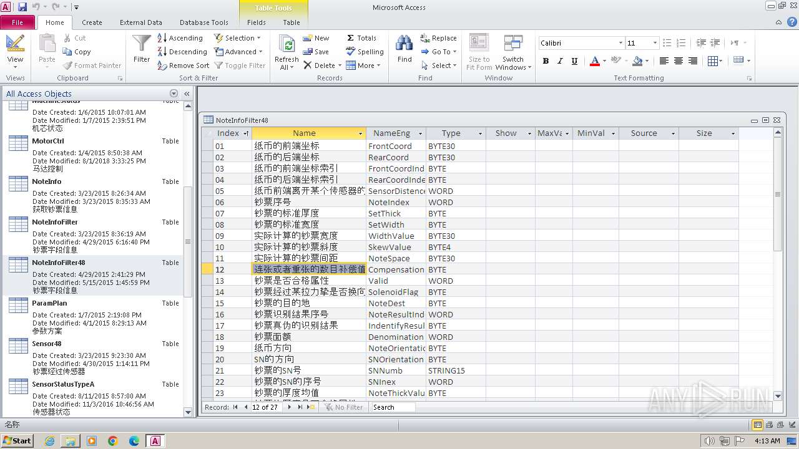Screen dimensions: 799x449
Task: Click the gridlines button
Action: pos(713,61)
